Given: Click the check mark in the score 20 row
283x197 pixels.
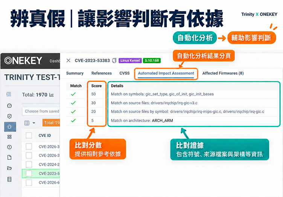Looking at the screenshot, I should [73, 111].
